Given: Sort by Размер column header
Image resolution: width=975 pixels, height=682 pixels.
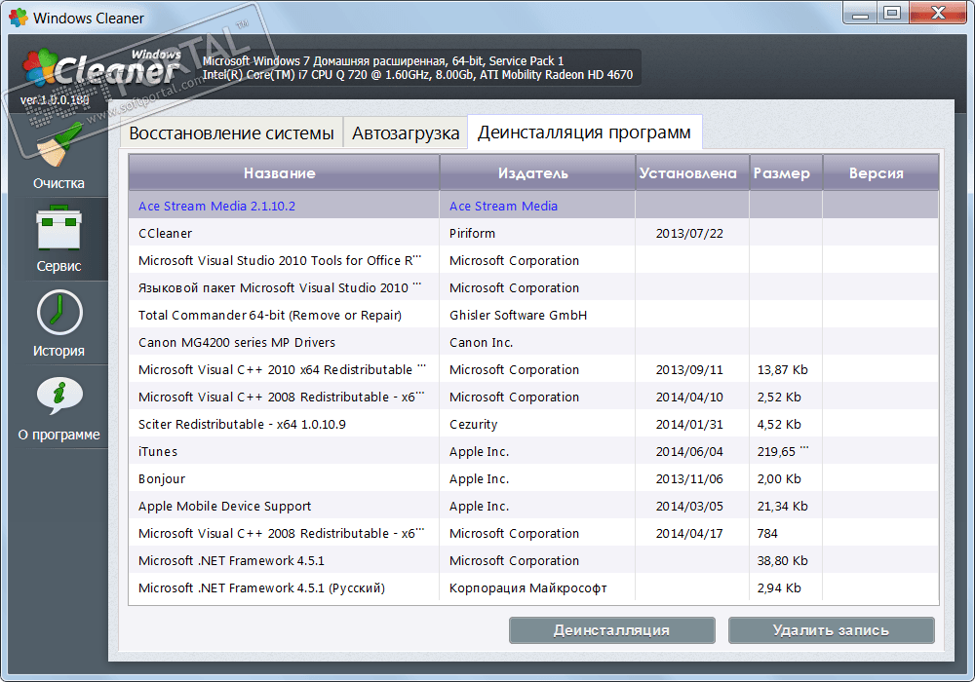Looking at the screenshot, I should [x=786, y=172].
